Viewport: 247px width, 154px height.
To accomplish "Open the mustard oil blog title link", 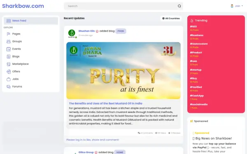I will (105, 103).
